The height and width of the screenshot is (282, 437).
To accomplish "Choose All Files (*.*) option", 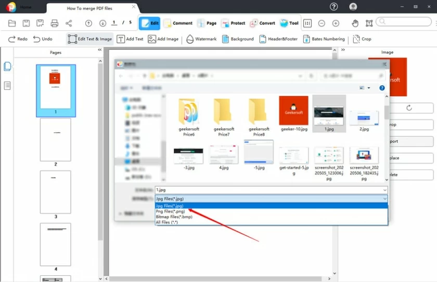I will click(271, 222).
